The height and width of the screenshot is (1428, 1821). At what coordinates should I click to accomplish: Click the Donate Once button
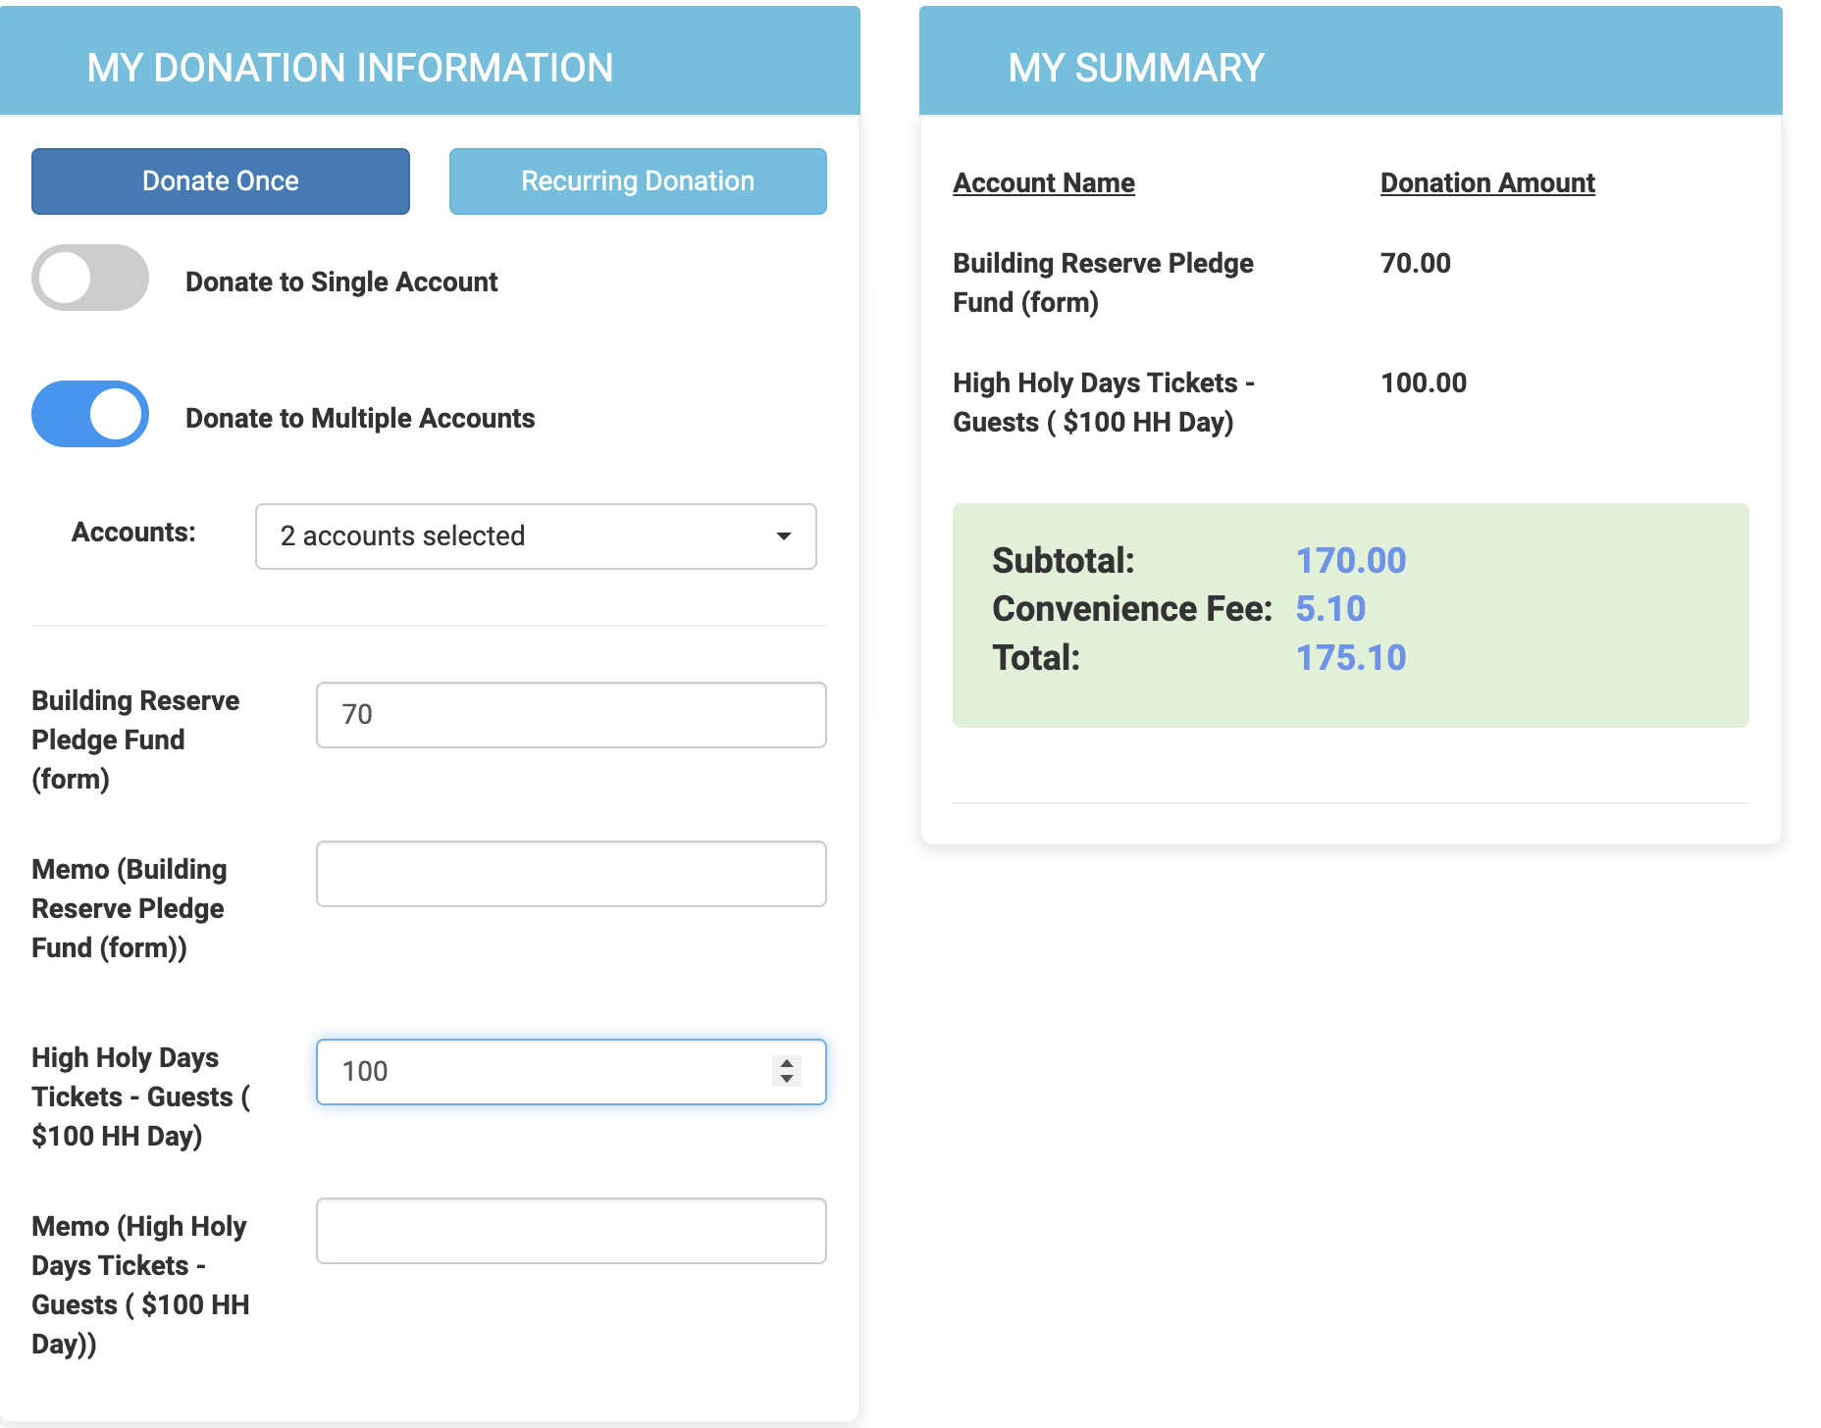coord(220,181)
